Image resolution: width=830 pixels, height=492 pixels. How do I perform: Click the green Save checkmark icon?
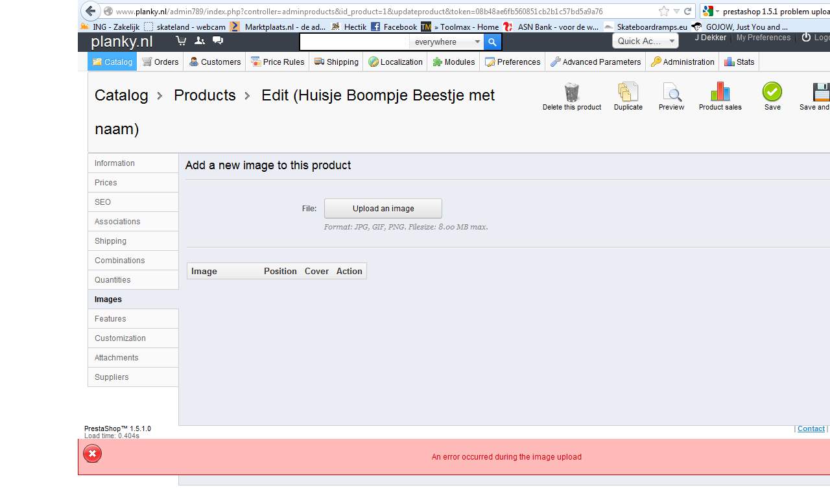point(772,92)
